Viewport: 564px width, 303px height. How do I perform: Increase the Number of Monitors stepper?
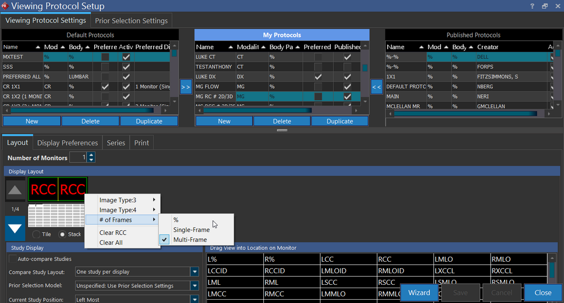(91, 155)
